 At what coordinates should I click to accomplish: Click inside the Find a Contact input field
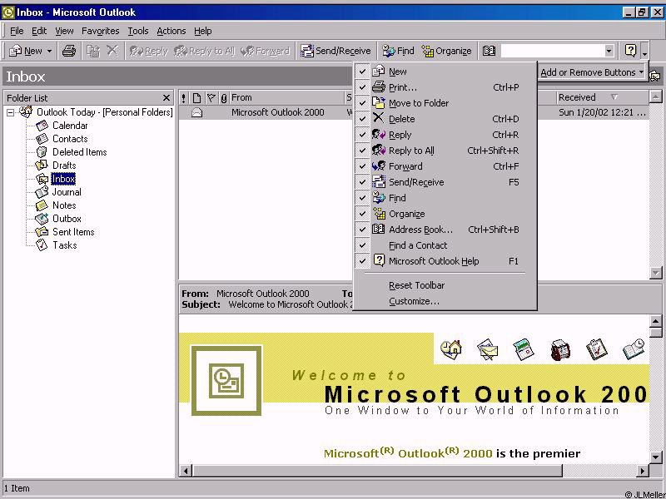(x=553, y=51)
